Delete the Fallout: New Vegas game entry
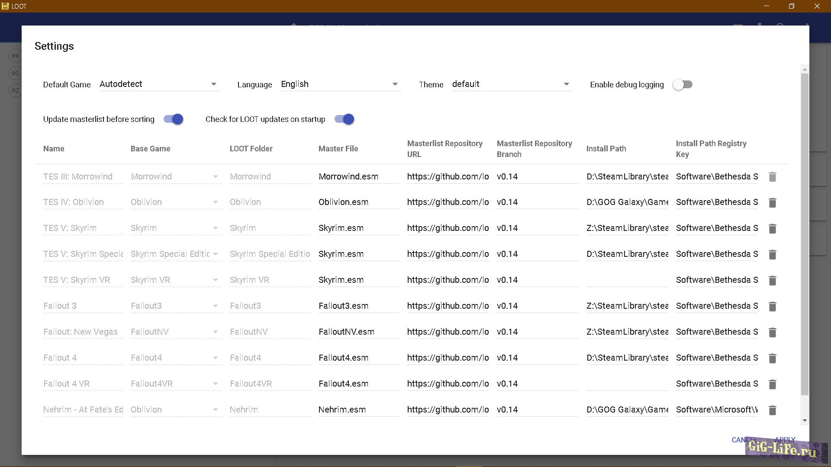831x467 pixels. [773, 332]
